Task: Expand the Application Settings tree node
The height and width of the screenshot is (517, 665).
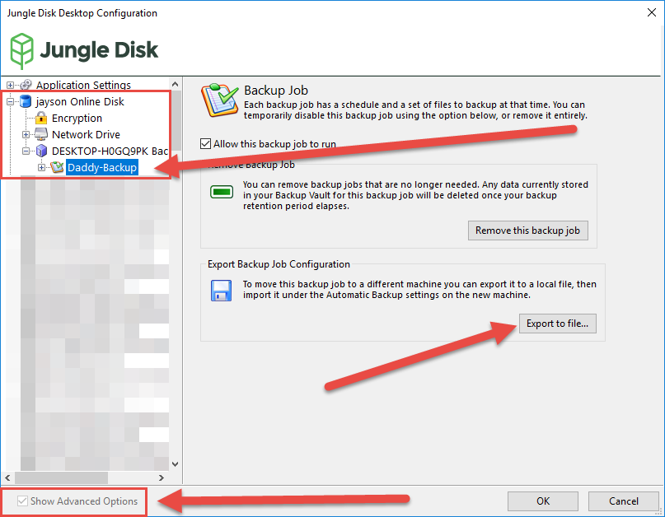Action: 10,85
